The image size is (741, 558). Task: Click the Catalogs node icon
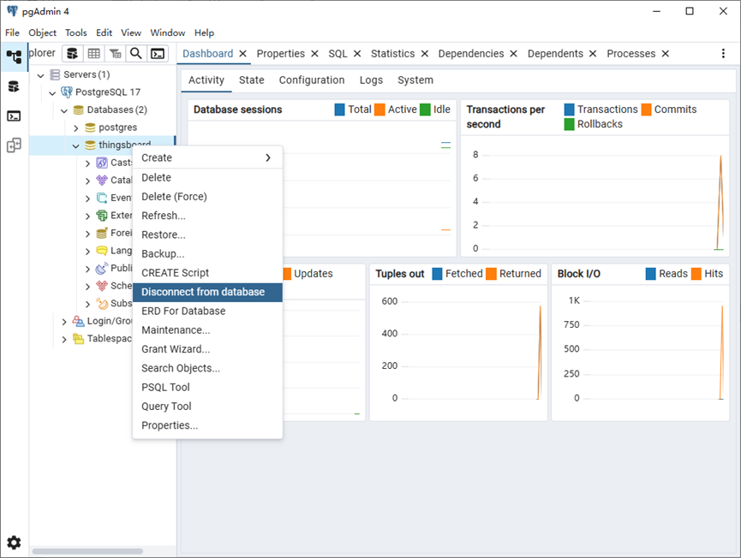point(102,181)
